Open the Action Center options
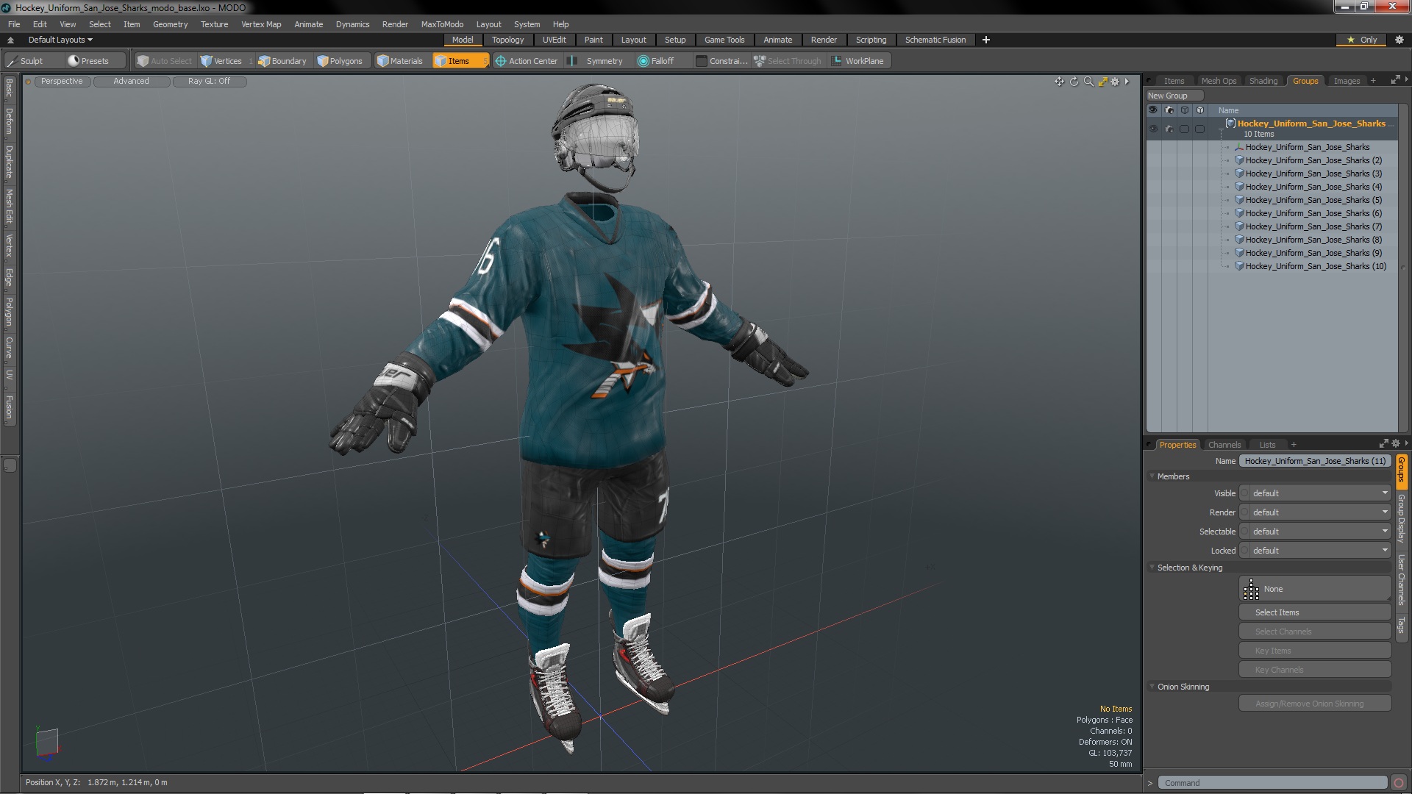The height and width of the screenshot is (794, 1412). [x=527, y=61]
